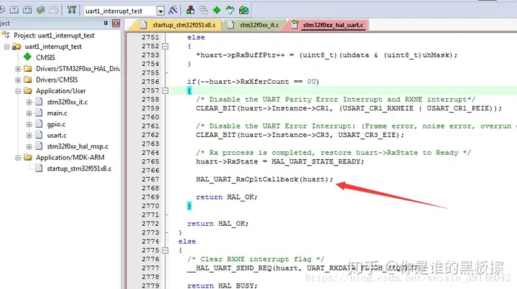Select CMSIS component in project tree
517x289 pixels.
tap(45, 57)
